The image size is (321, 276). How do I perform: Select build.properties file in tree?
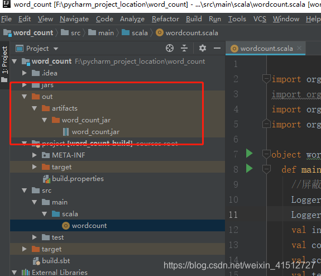click(x=78, y=179)
